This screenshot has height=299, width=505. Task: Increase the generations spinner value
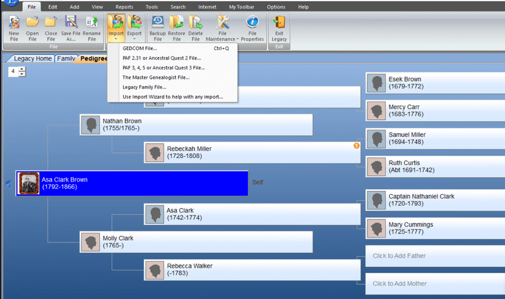click(x=22, y=69)
